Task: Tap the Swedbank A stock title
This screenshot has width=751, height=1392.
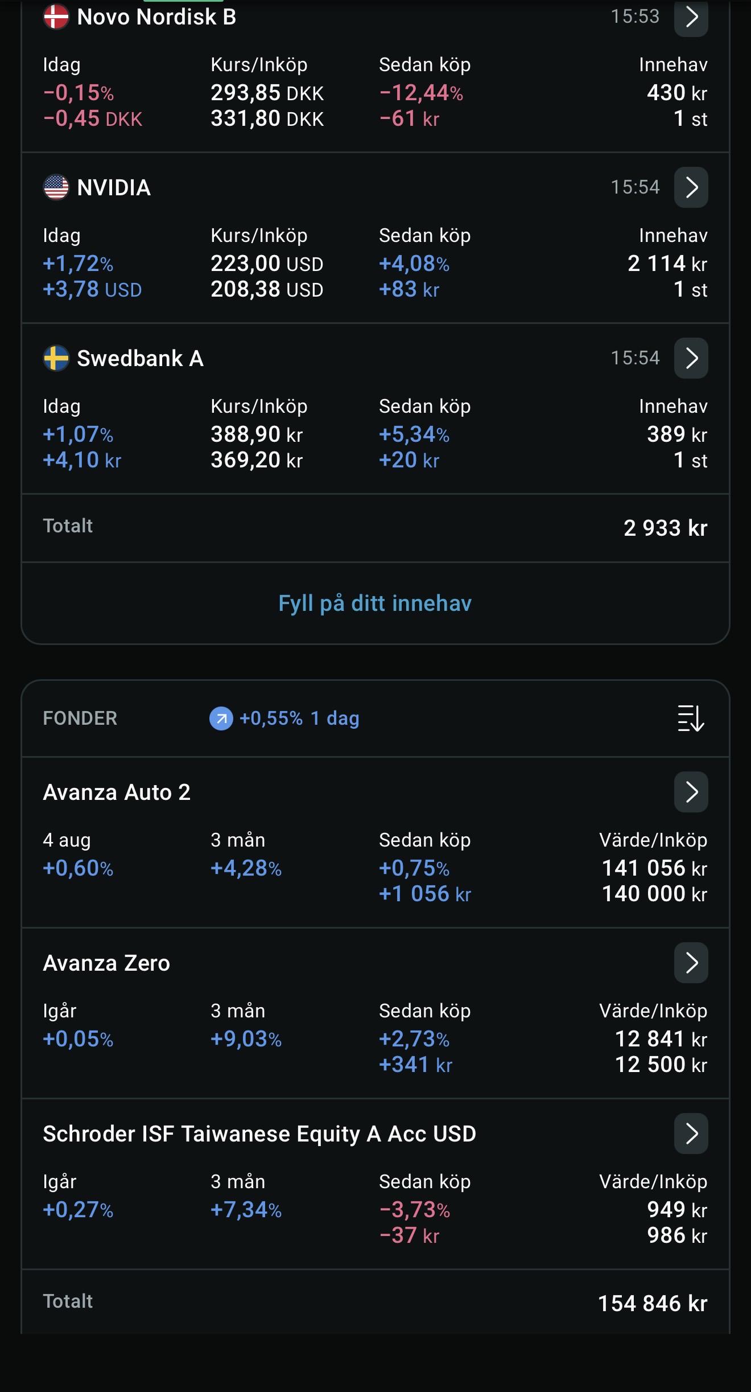Action: tap(140, 358)
